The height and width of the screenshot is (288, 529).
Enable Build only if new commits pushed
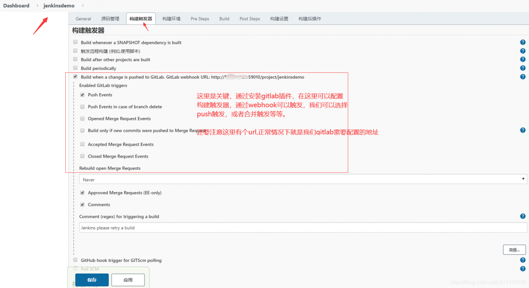tap(82, 130)
